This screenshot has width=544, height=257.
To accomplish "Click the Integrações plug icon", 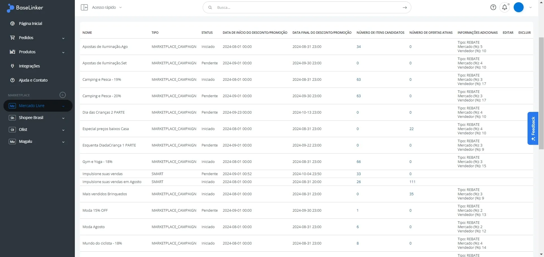I will pos(12,66).
